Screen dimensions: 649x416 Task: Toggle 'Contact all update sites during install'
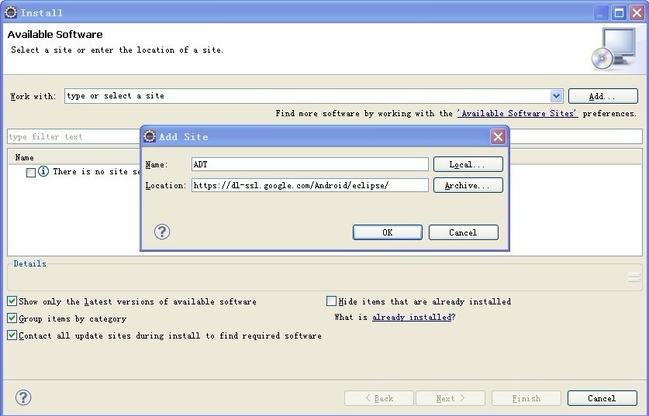coord(12,335)
